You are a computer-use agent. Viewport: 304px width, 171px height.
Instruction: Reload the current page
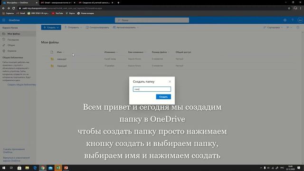tap(14, 9)
